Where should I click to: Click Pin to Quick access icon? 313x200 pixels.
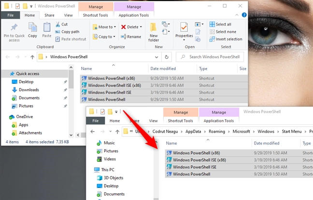click(x=14, y=27)
